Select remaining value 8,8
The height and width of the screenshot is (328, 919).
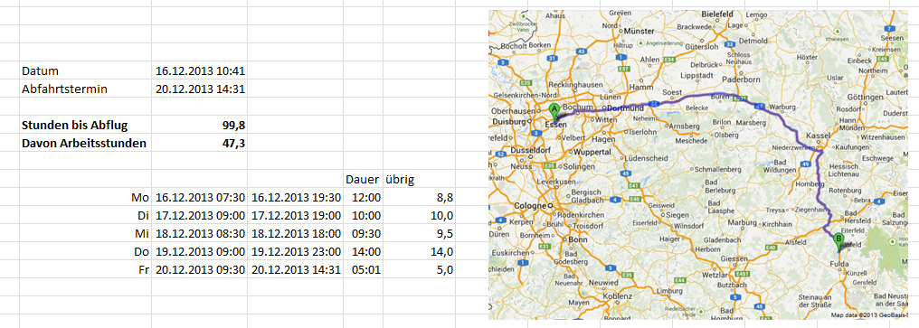(420, 198)
